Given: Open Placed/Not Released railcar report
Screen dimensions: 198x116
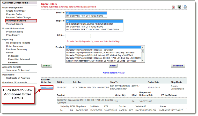Looking at the screenshot, I should [19, 59].
